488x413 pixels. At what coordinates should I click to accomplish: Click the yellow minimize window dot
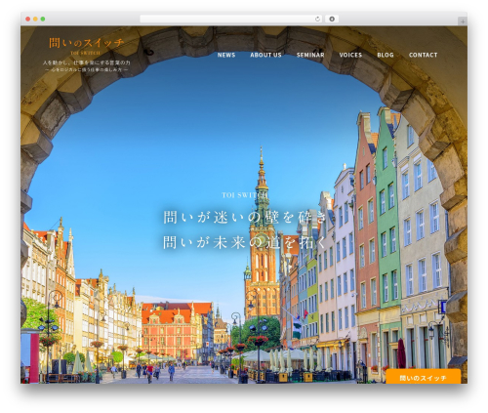(35, 19)
